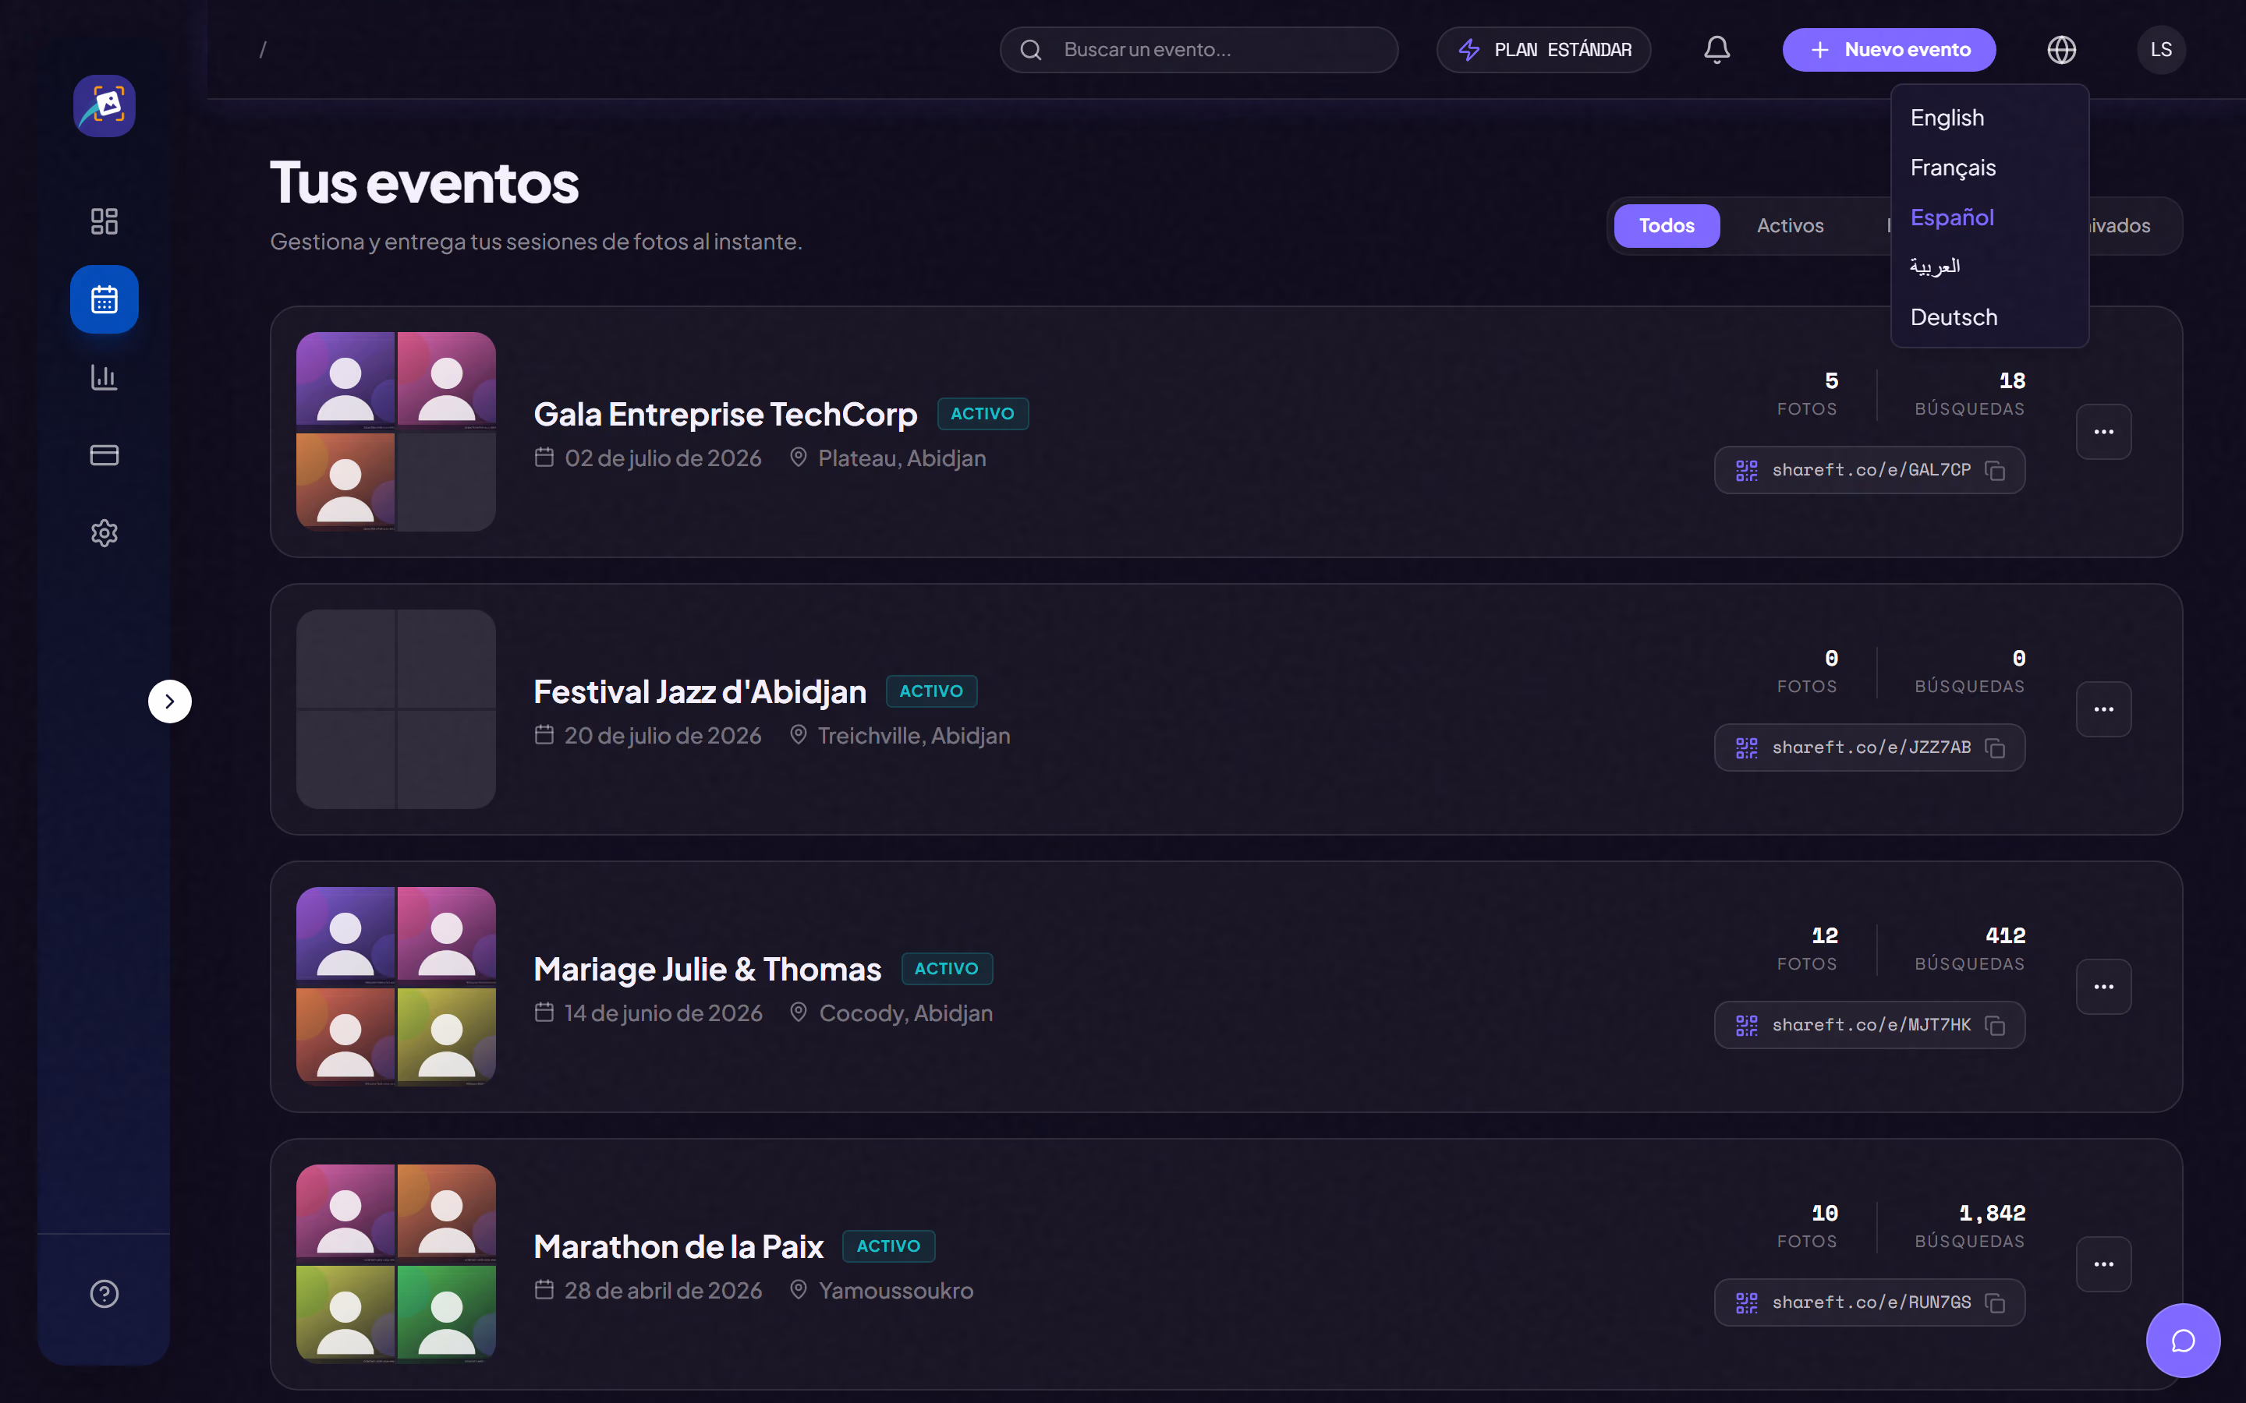Image resolution: width=2246 pixels, height=1403 pixels.
Task: Copy the shareft.co/e/GAL7CP link
Action: click(1994, 471)
